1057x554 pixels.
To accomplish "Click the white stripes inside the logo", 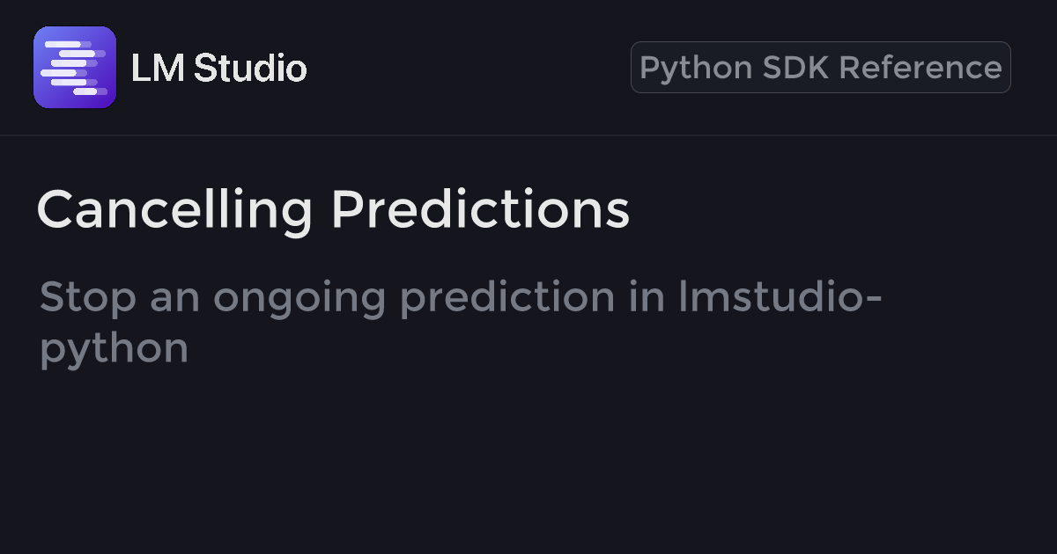I will pos(74,68).
